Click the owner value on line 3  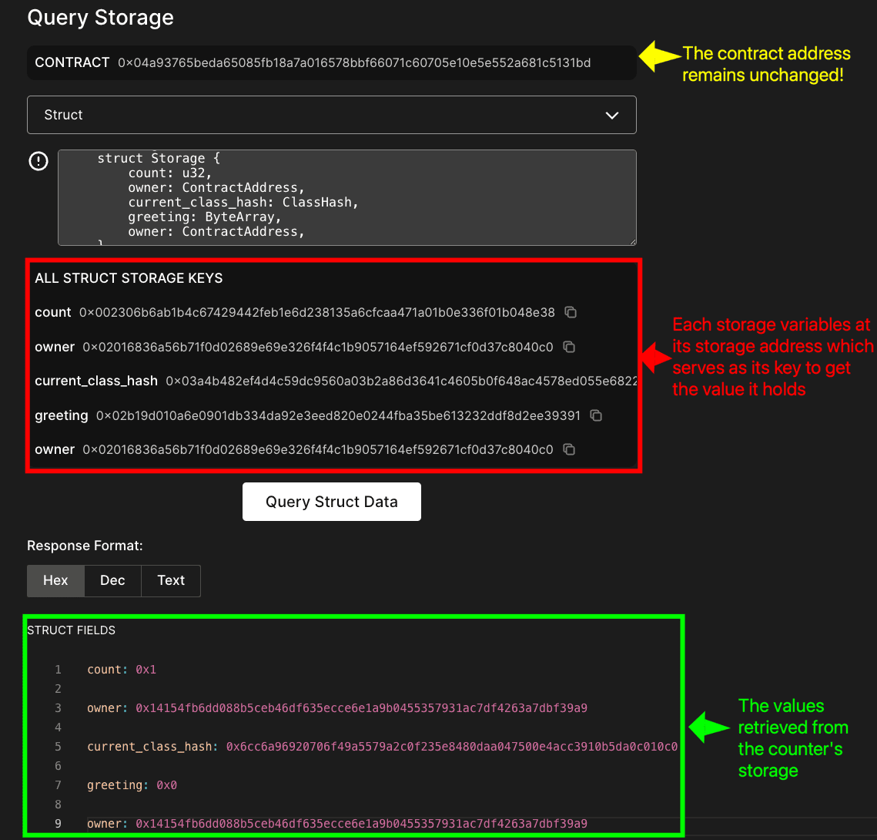pyautogui.click(x=361, y=708)
